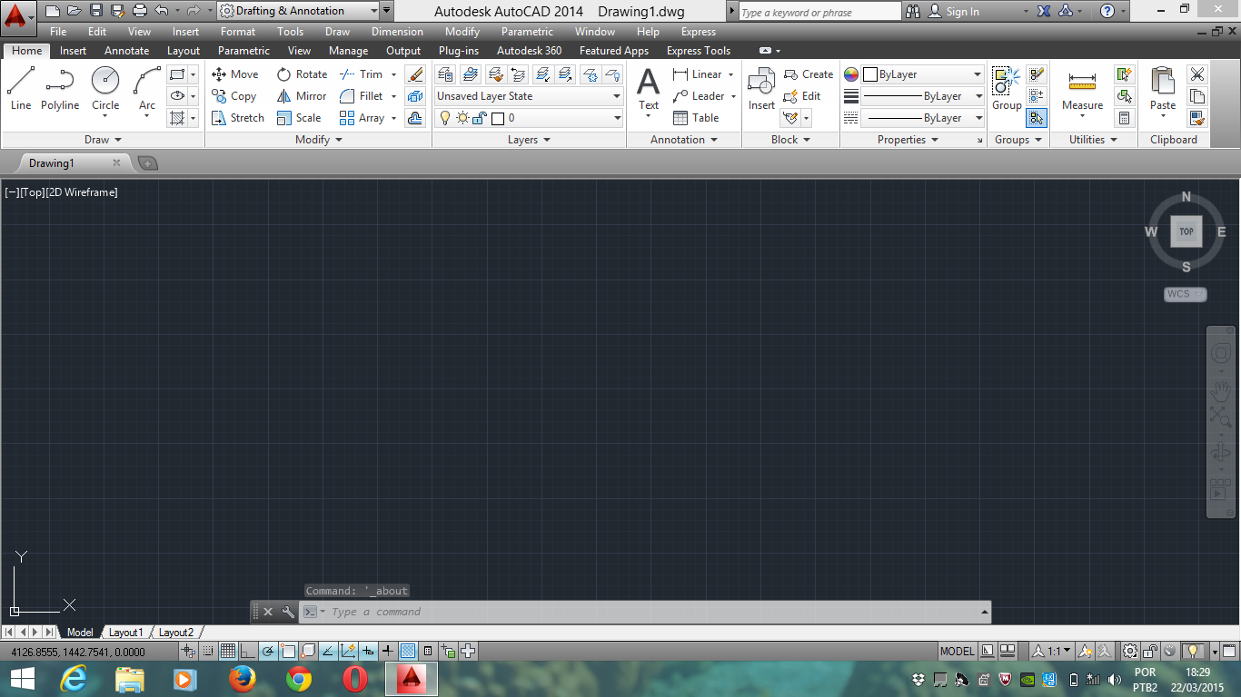Pick the Arc tool
Image resolution: width=1241 pixels, height=697 pixels.
click(147, 89)
